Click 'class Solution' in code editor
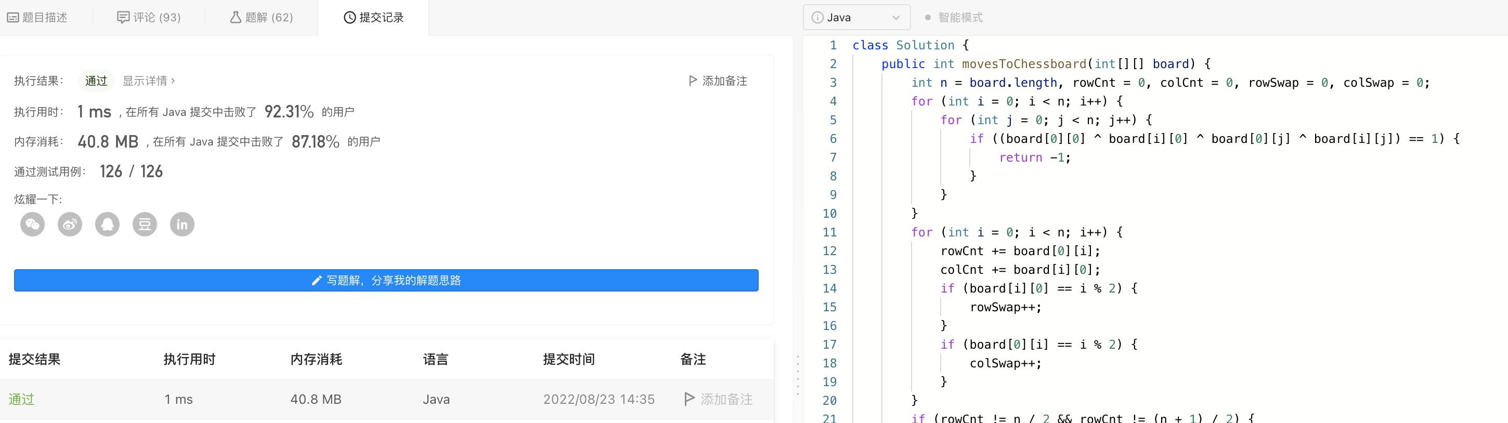The image size is (1508, 423). tap(903, 45)
